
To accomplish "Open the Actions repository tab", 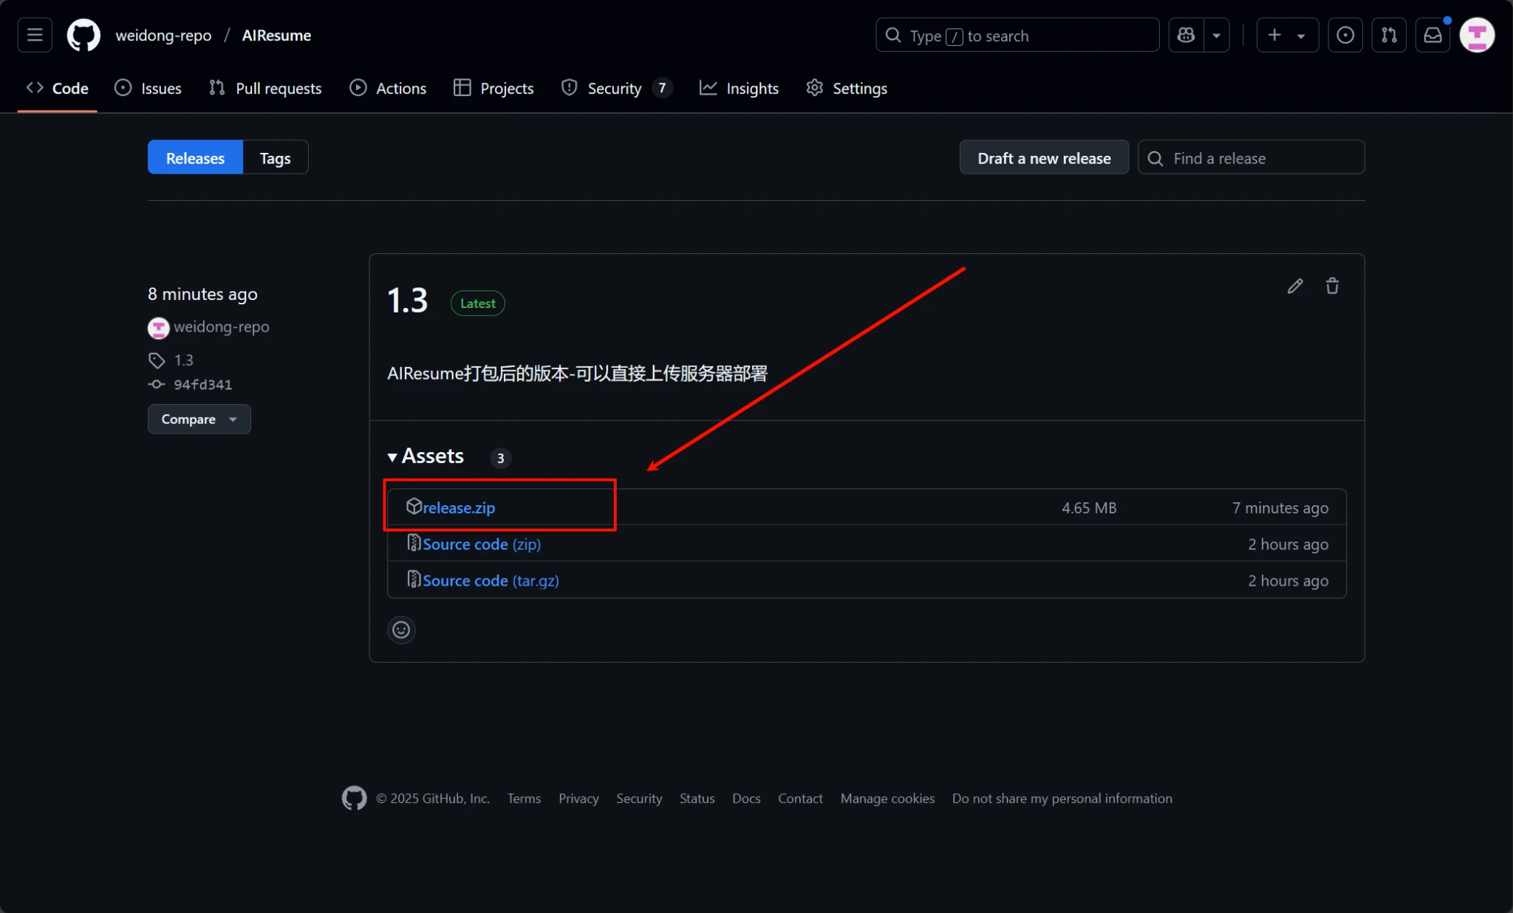I will pyautogui.click(x=388, y=88).
